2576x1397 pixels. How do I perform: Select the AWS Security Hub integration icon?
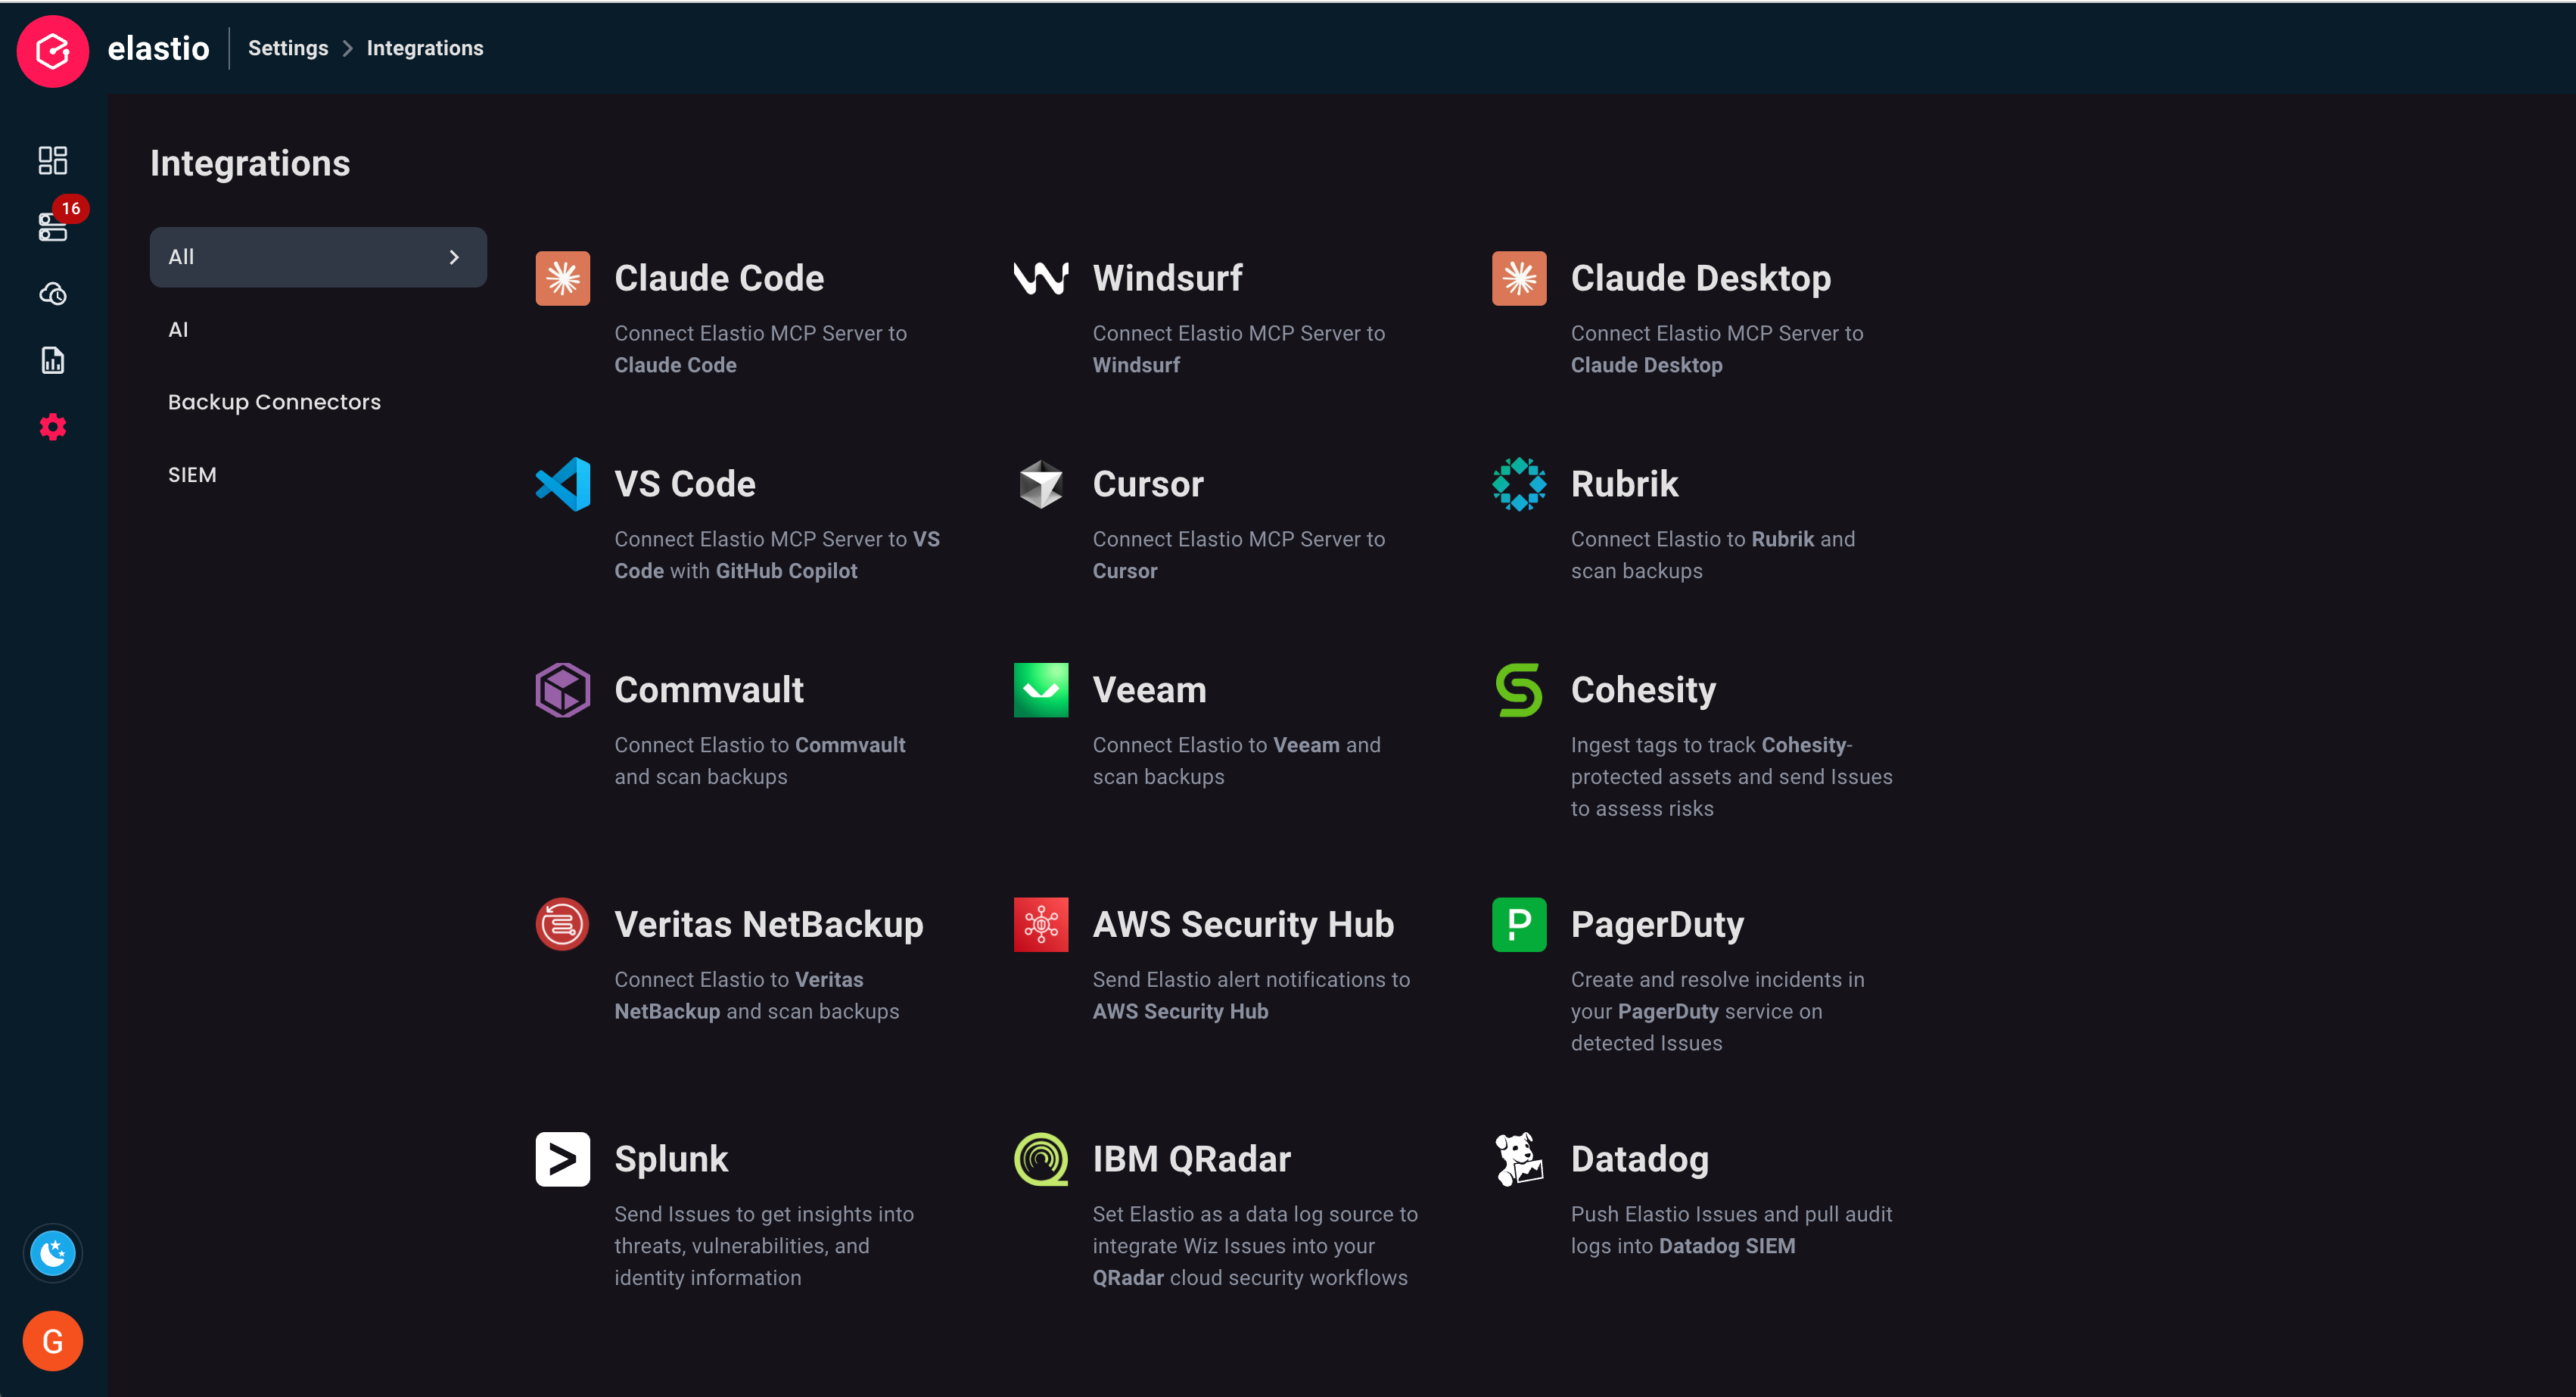(x=1040, y=924)
